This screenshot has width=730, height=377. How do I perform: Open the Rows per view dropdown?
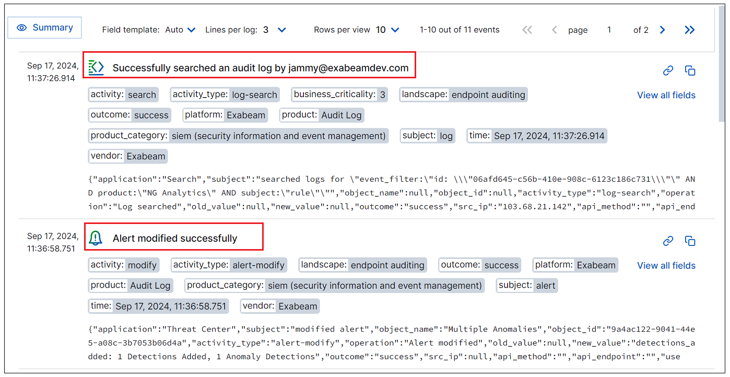pyautogui.click(x=387, y=30)
